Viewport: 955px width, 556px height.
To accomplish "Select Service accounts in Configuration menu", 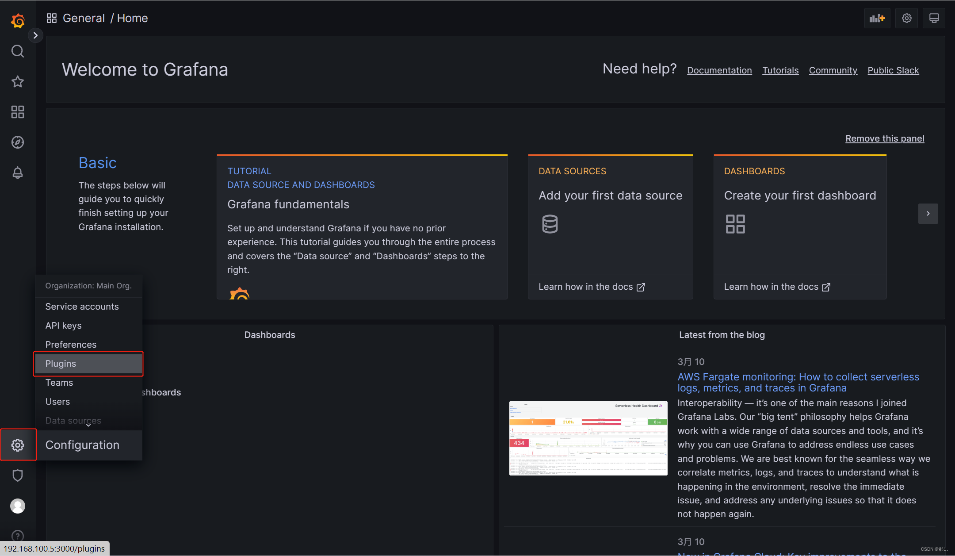I will tap(82, 307).
